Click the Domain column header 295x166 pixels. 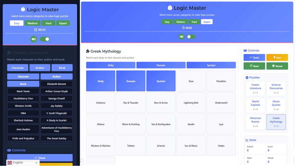(x=161, y=65)
